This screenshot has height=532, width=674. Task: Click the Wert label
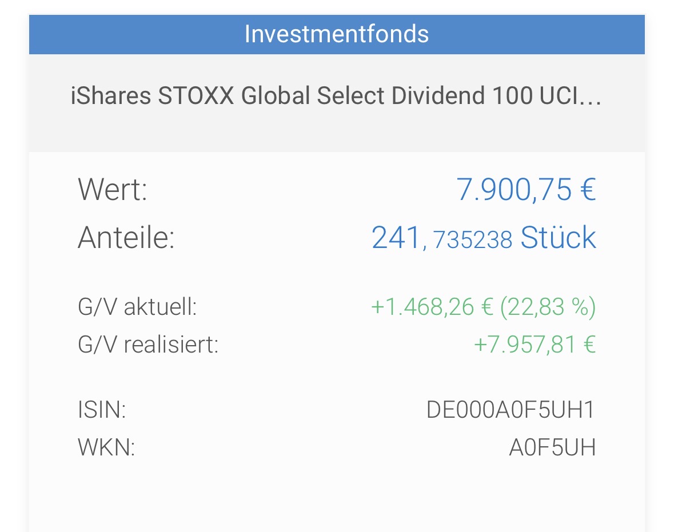coord(112,190)
